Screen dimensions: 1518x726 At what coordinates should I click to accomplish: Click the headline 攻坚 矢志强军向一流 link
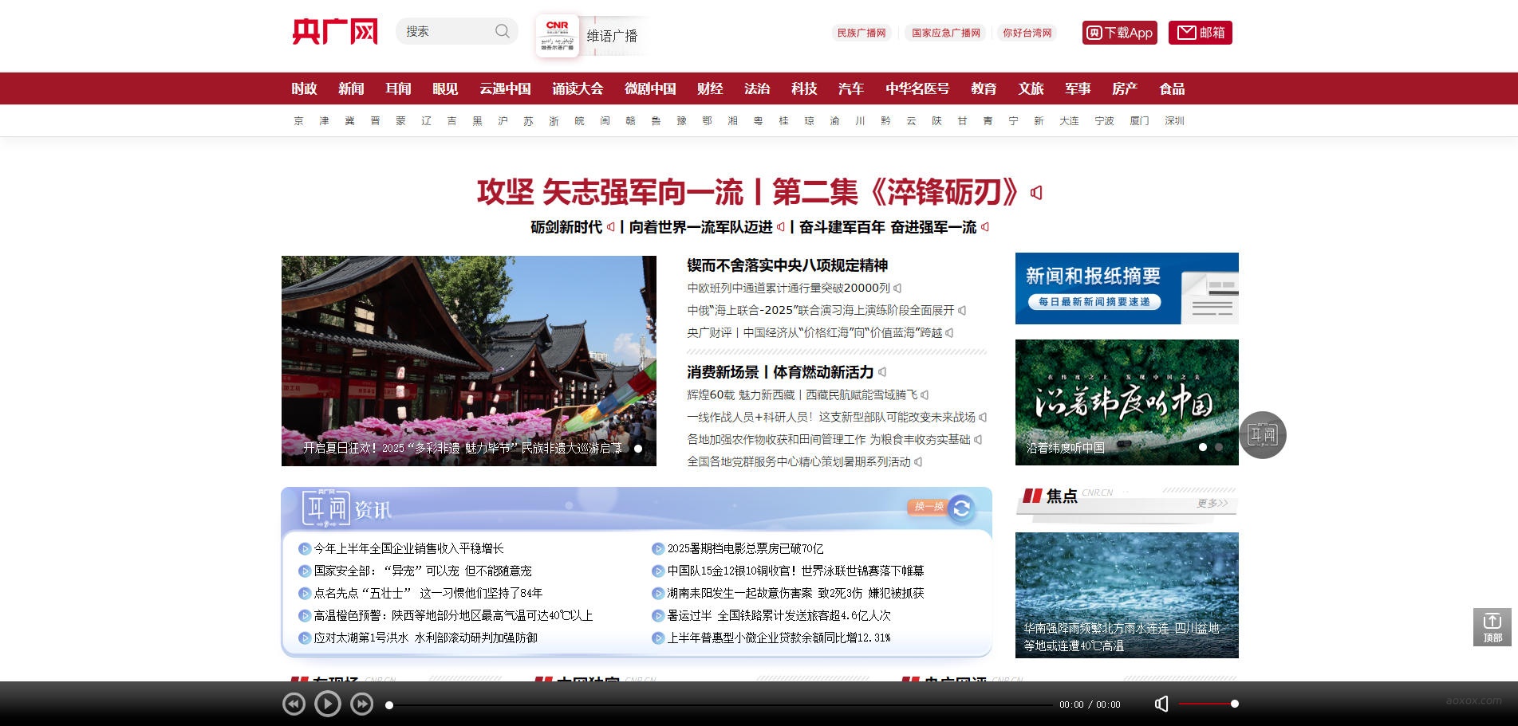click(750, 192)
